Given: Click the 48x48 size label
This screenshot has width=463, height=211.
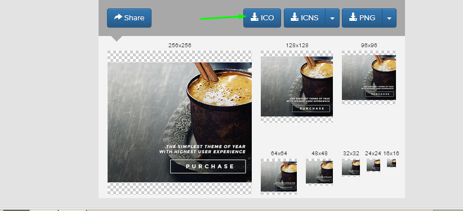Looking at the screenshot, I should 319,154.
